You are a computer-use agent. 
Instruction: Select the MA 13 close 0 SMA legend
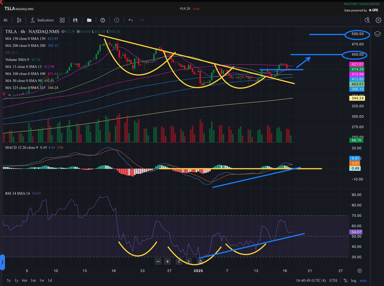pos(30,67)
